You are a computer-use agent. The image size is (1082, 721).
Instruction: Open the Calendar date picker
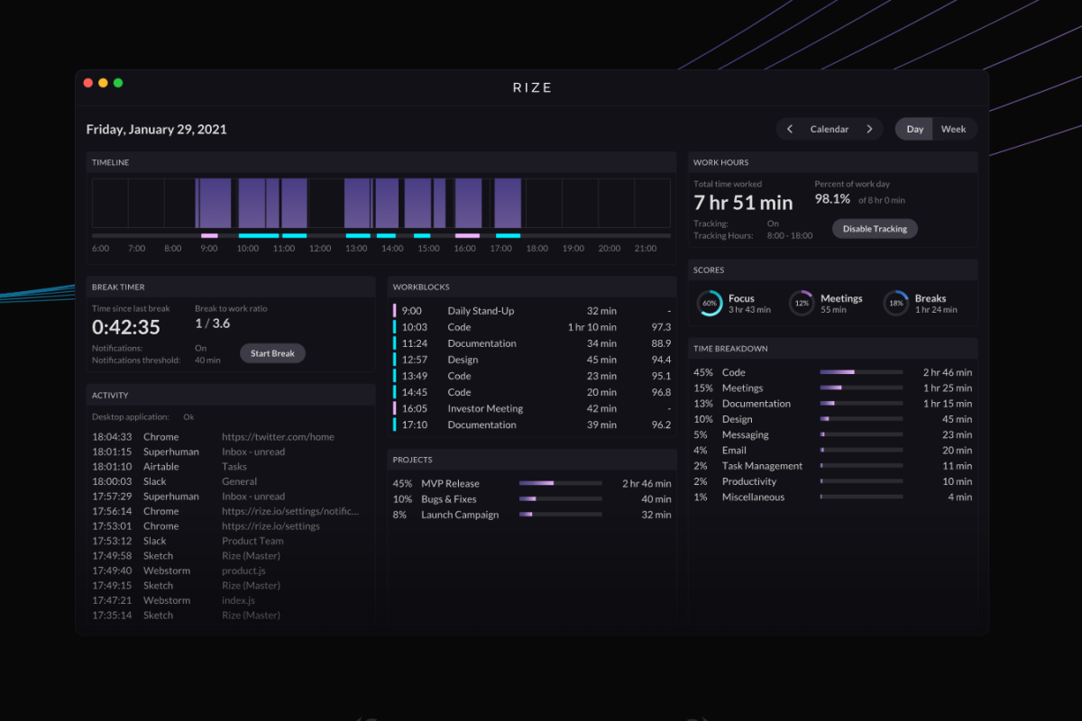point(830,129)
